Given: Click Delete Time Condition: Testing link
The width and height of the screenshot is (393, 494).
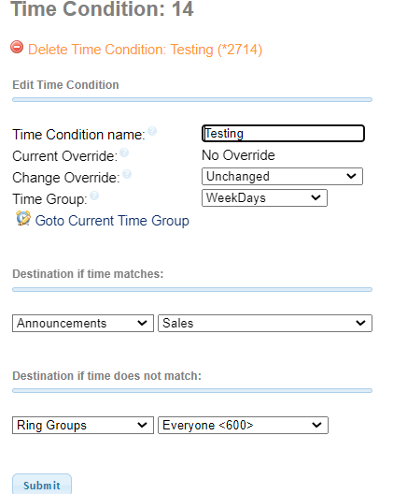Looking at the screenshot, I should click(x=146, y=50).
